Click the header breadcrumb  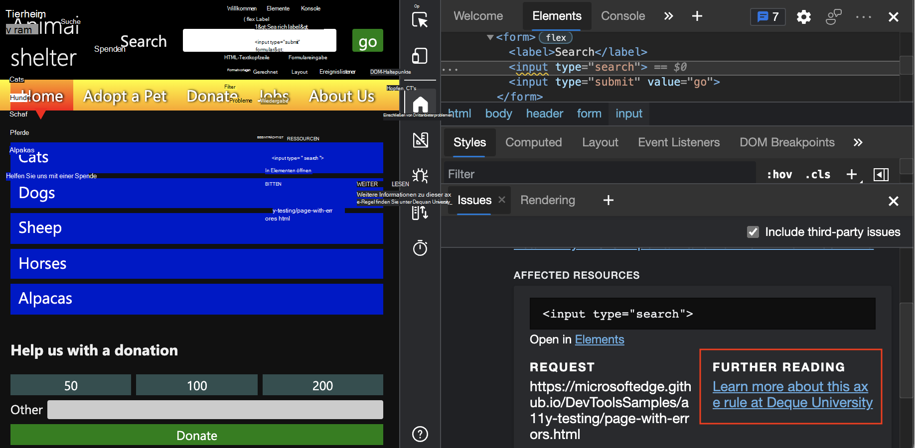(x=544, y=114)
